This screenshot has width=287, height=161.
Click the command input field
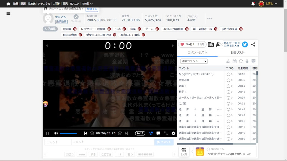click(58, 142)
